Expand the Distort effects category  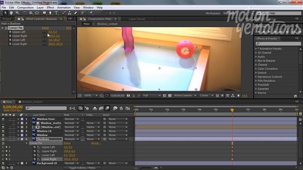(256, 73)
